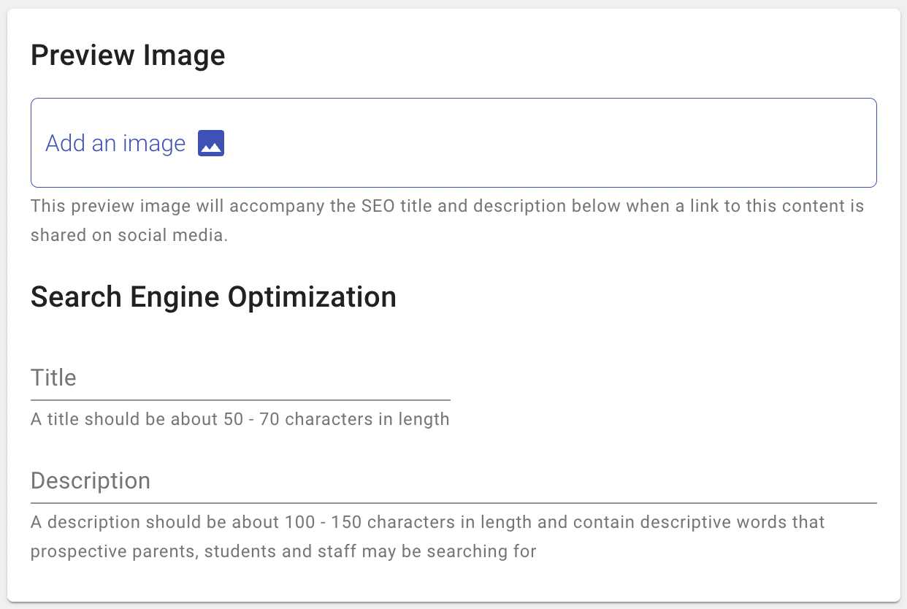Click the image icon beside Add an image

(211, 143)
